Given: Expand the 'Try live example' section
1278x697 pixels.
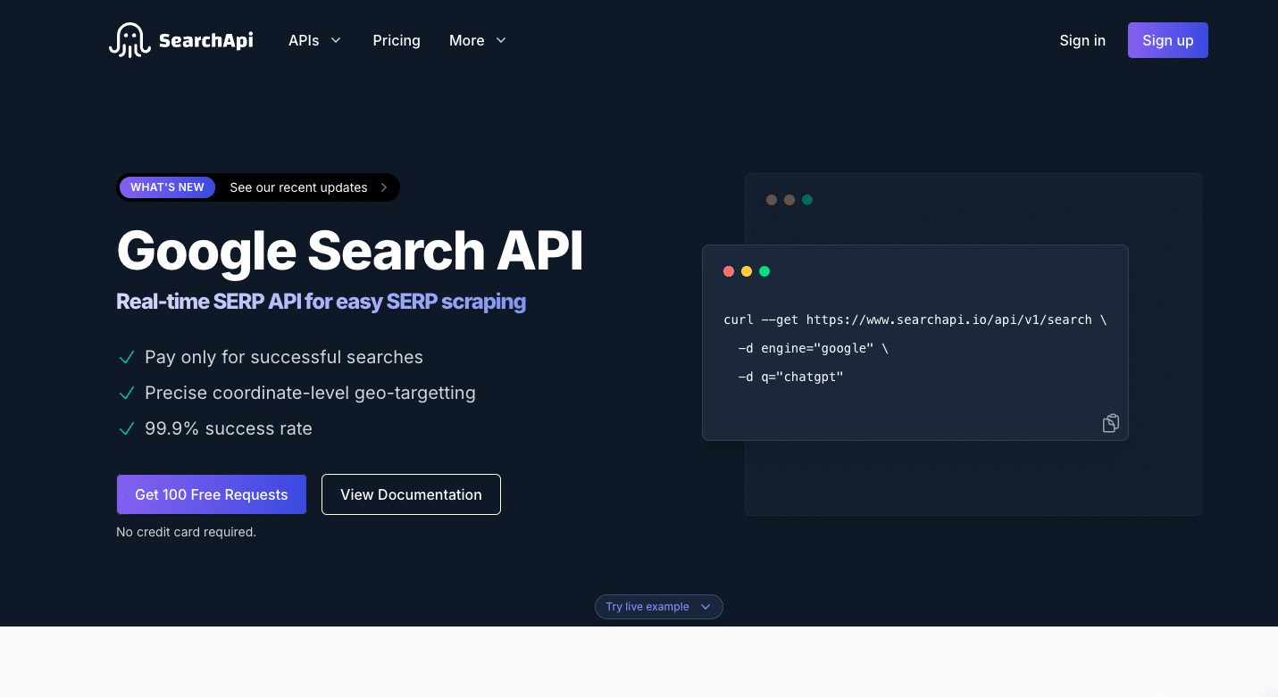Looking at the screenshot, I should (x=658, y=606).
